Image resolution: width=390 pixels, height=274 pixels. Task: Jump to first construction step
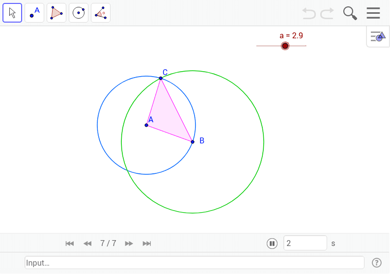point(70,244)
